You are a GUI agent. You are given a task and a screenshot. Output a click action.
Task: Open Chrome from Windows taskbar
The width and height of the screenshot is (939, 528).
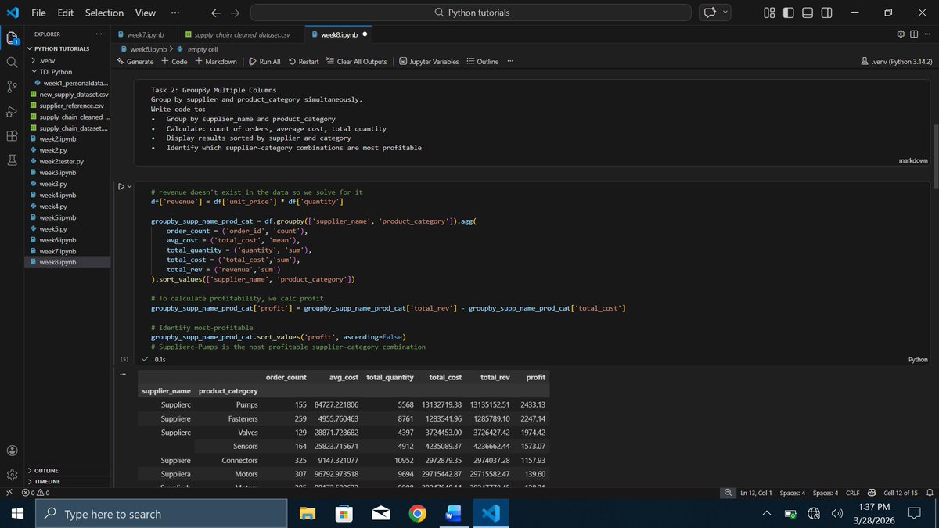pyautogui.click(x=417, y=514)
